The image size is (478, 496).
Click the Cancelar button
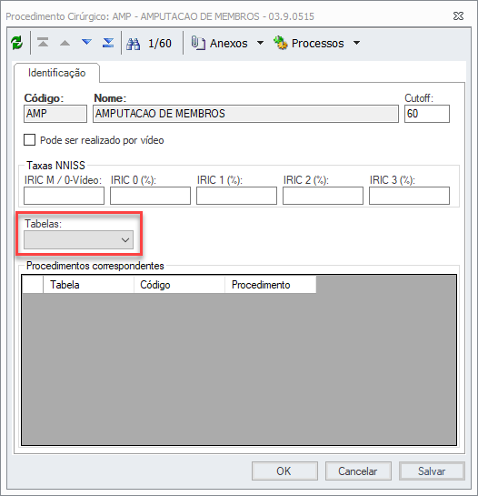[358, 471]
